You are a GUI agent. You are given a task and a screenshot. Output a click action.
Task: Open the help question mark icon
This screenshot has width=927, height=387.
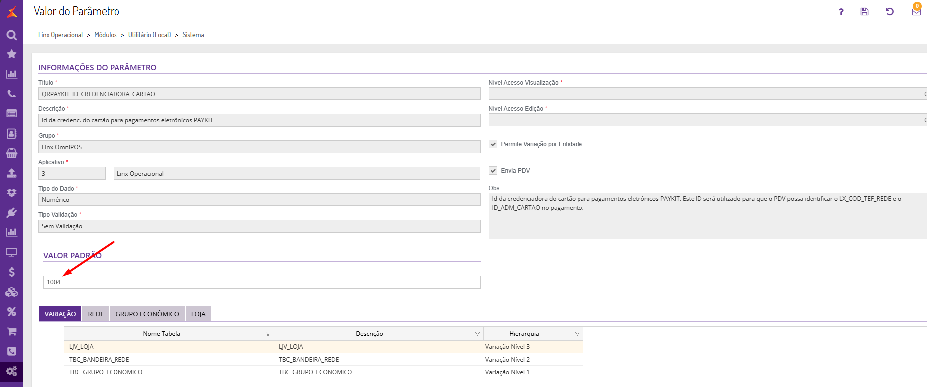tap(841, 12)
